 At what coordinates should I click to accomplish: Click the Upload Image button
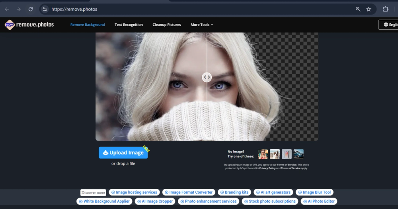coord(123,153)
